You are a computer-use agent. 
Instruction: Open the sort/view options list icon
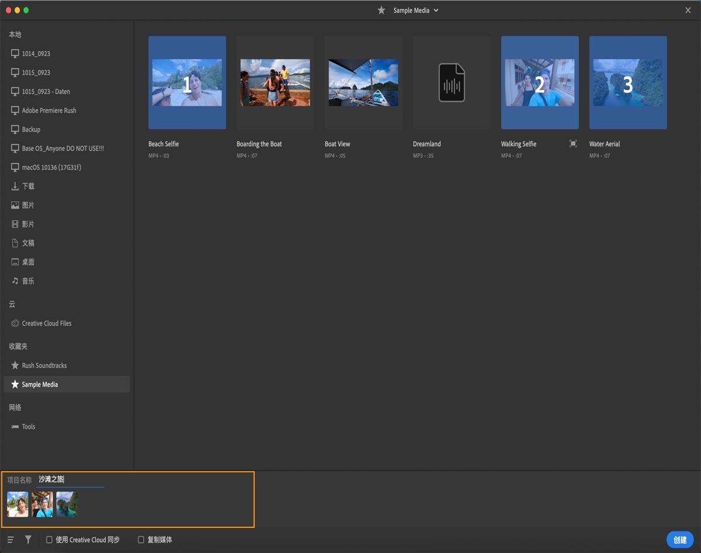coord(11,540)
